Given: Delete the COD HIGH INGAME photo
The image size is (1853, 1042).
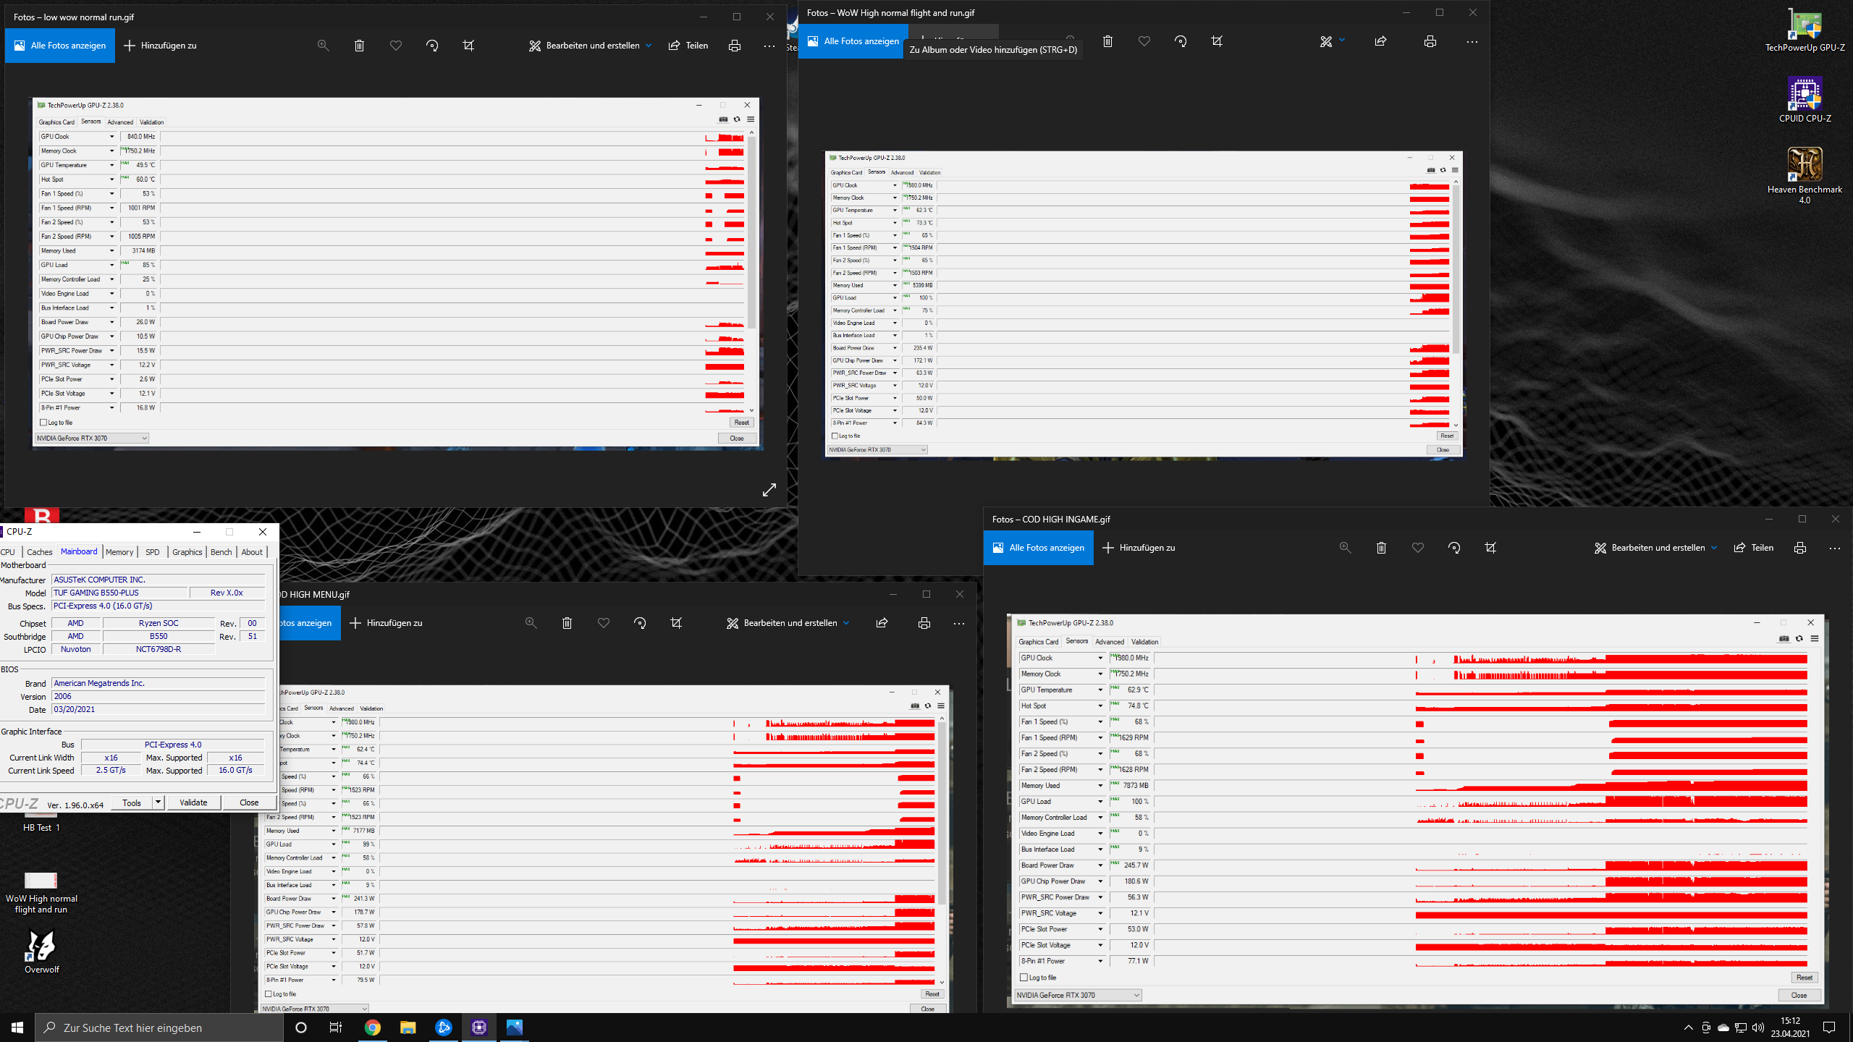Looking at the screenshot, I should tap(1381, 548).
